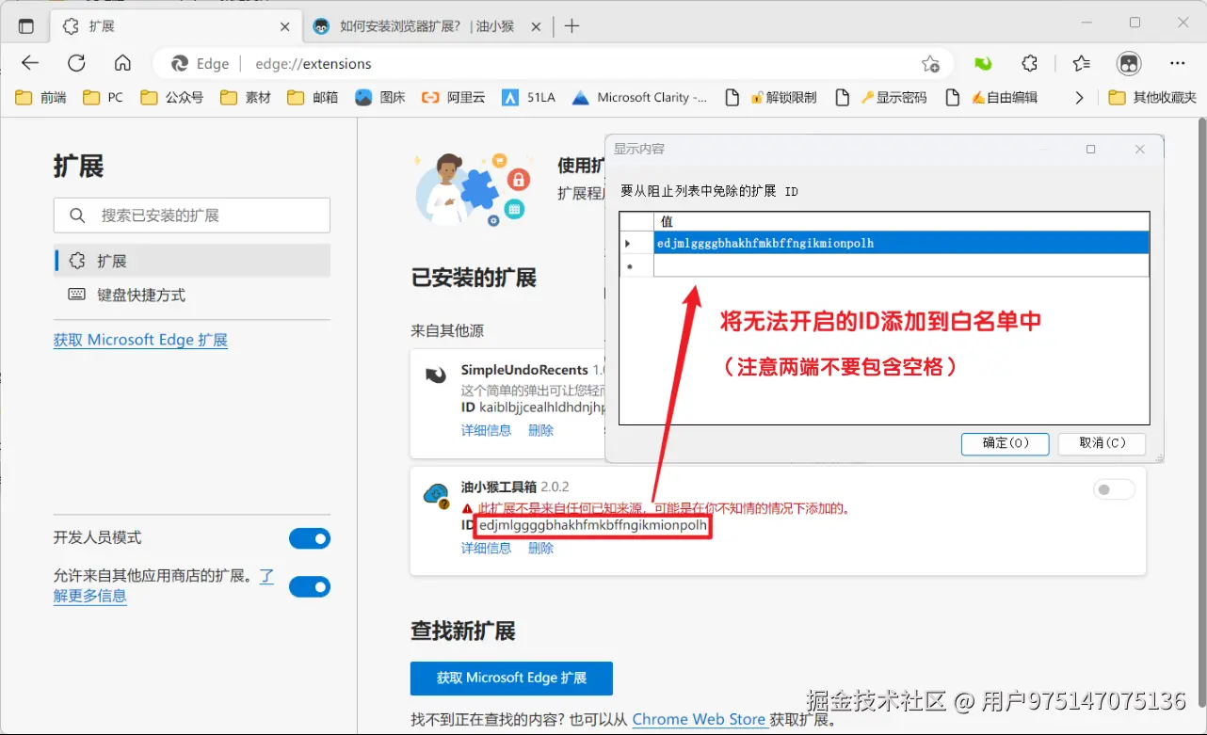Click 删除 for 油小猴工具箱

tap(540, 548)
